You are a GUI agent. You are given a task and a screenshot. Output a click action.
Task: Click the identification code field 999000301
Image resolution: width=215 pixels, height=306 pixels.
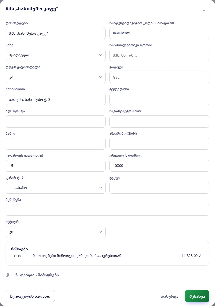coord(159,33)
